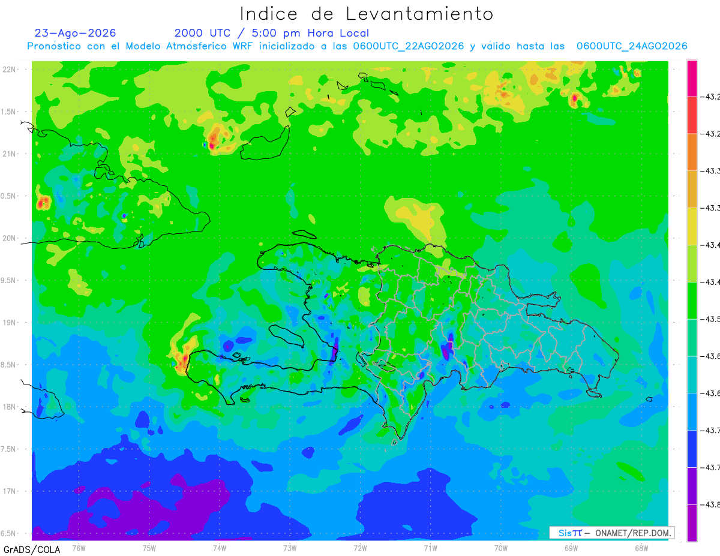Click the 70W longitude label
The height and width of the screenshot is (556, 720).
501,548
